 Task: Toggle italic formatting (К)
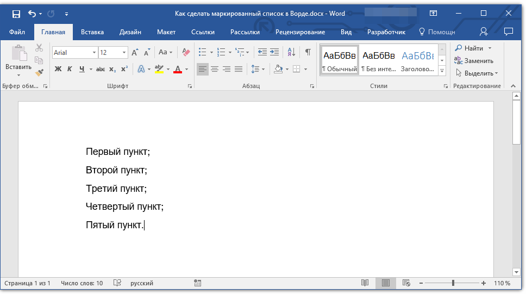(70, 69)
